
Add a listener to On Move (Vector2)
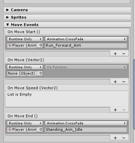pyautogui.click(x=115, y=82)
